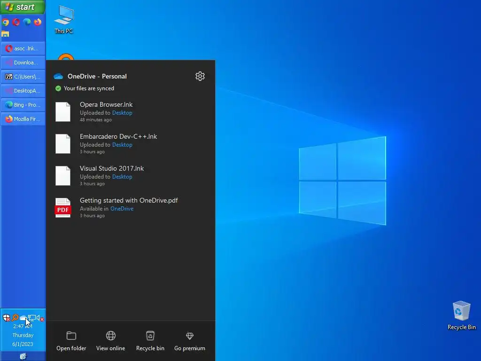The image size is (481, 361).
Task: Open Recycle Bin desktop icon
Action: [x=462, y=315]
